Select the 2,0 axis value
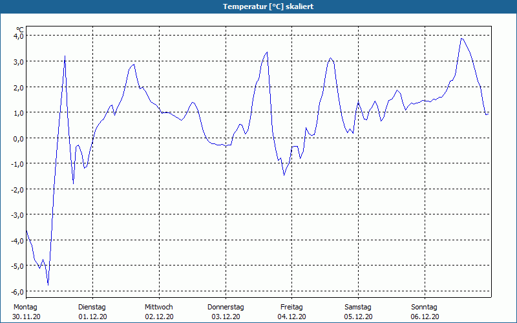 click(19, 87)
